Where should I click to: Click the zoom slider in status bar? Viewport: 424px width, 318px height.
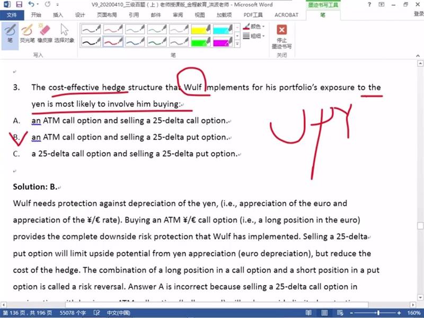(379, 313)
